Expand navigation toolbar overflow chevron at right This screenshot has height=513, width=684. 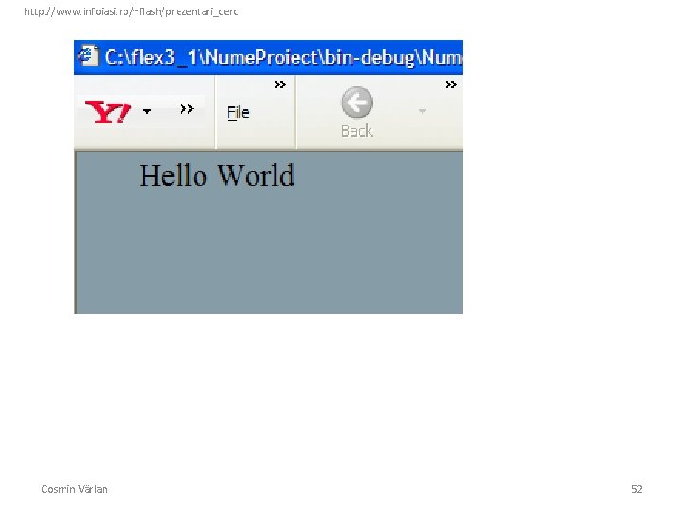coord(451,85)
